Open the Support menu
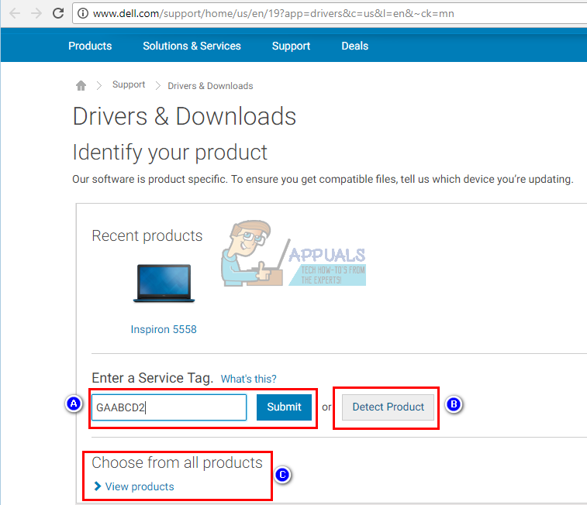Viewport: 587px width, 505px height. point(291,46)
